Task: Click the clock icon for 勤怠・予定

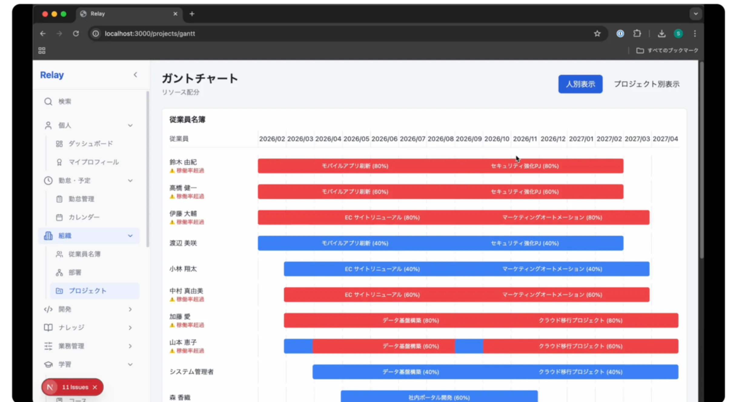Action: tap(48, 181)
